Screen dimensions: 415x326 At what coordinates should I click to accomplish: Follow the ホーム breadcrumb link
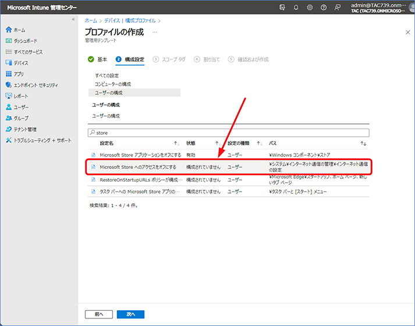click(x=91, y=20)
